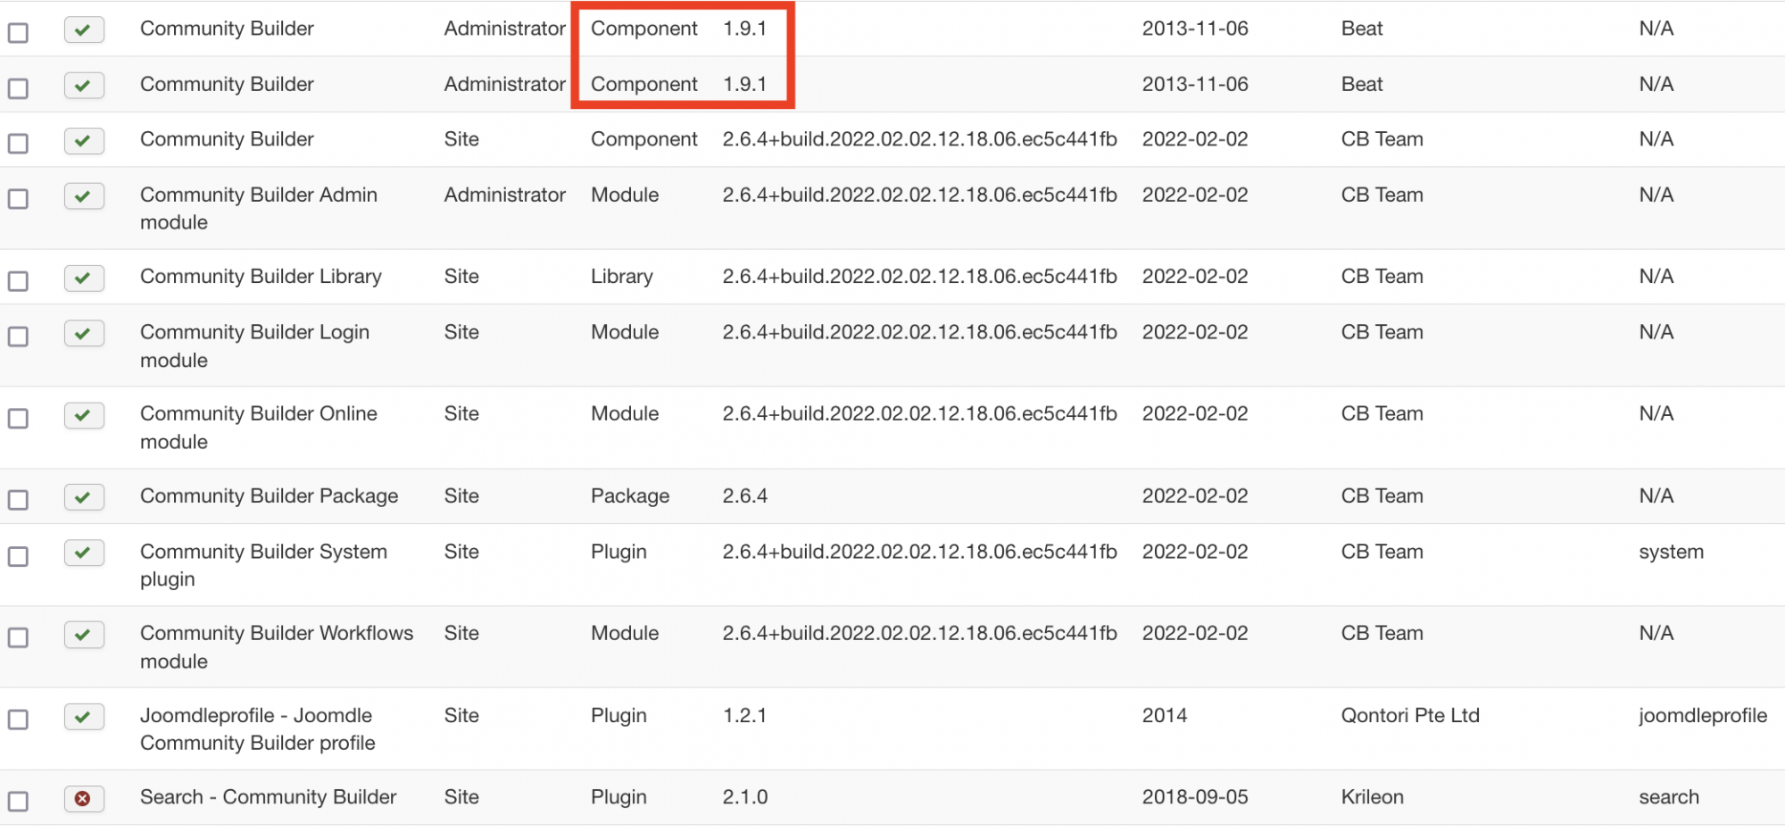Enable the disabled Search - Community Builder plugin
The width and height of the screenshot is (1785, 832).
[84, 798]
